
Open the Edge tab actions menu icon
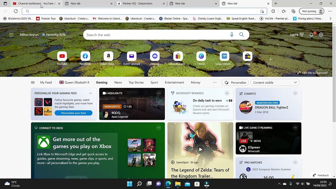pos(5,3)
